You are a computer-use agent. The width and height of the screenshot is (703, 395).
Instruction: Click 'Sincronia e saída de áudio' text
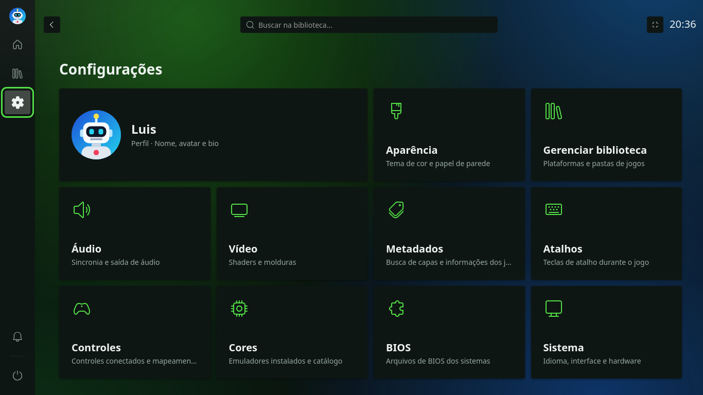pos(116,262)
